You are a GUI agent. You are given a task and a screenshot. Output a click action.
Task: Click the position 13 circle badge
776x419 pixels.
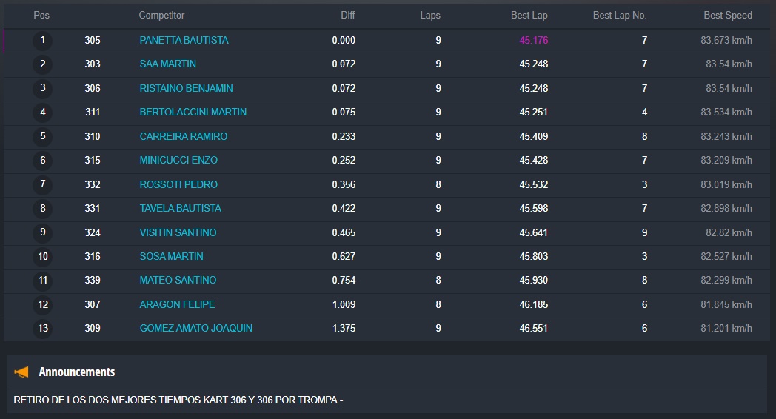click(42, 328)
